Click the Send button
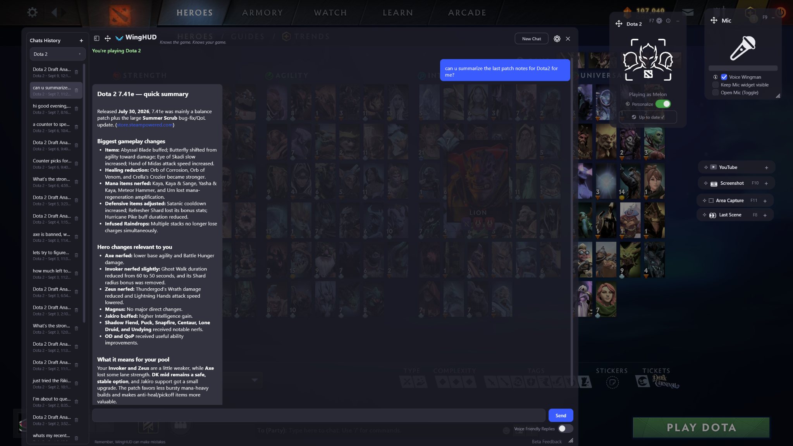This screenshot has width=793, height=446. point(561,415)
